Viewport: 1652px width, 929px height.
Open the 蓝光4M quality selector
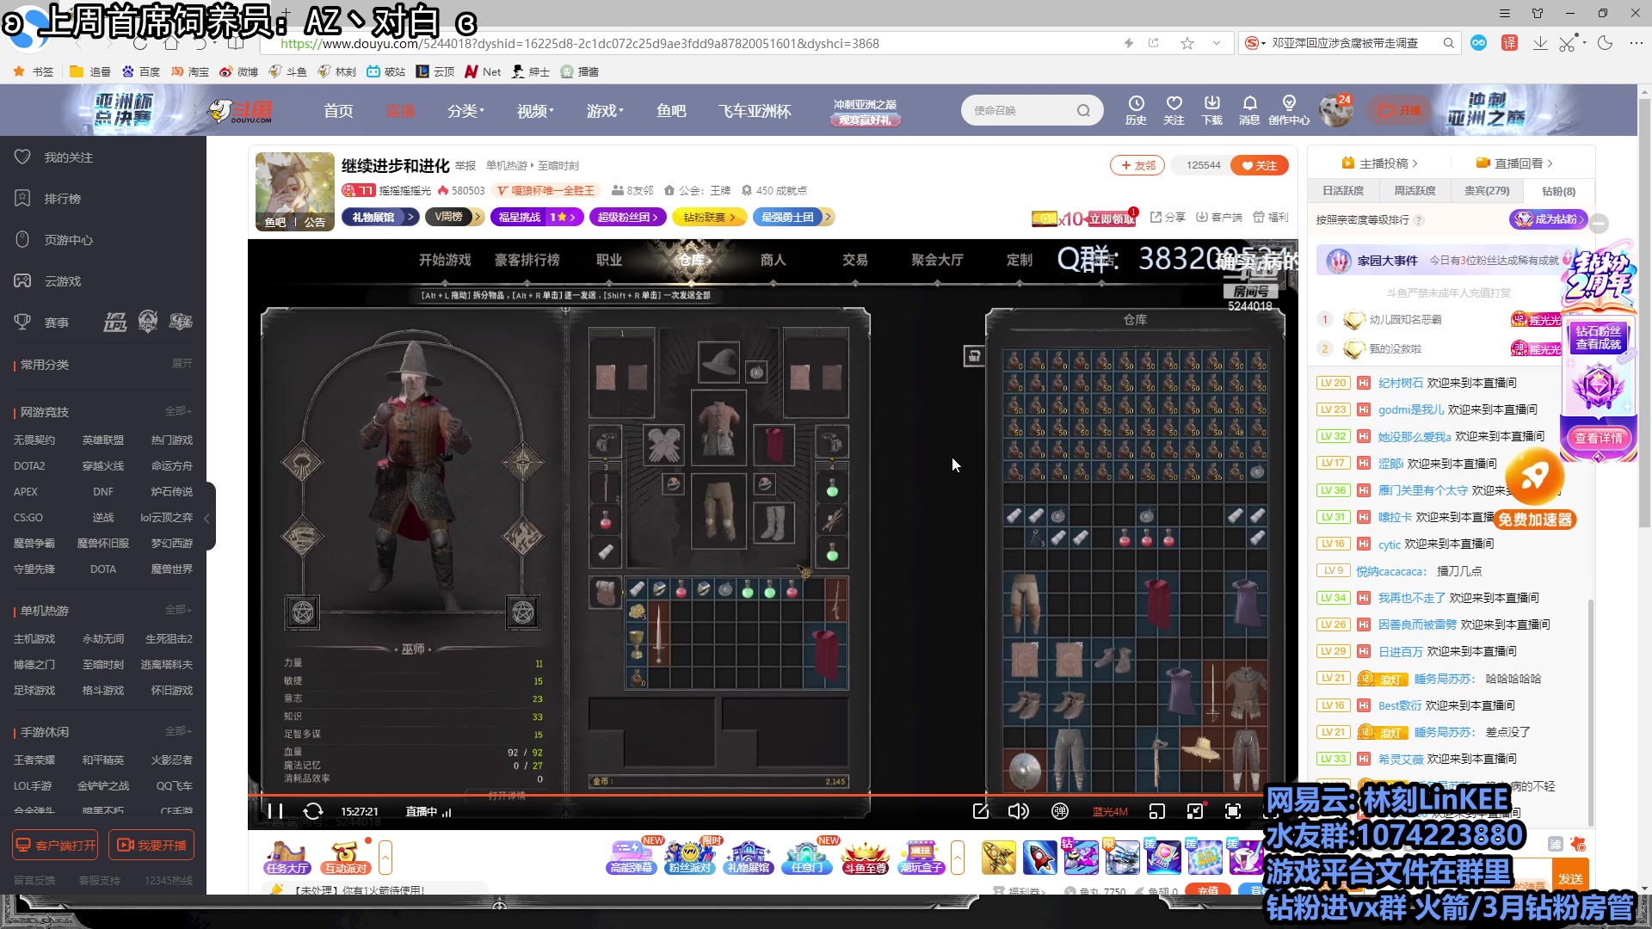click(1110, 811)
